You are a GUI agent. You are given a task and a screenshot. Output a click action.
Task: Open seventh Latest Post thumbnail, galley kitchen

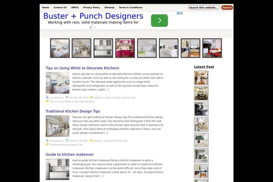pos(201,171)
